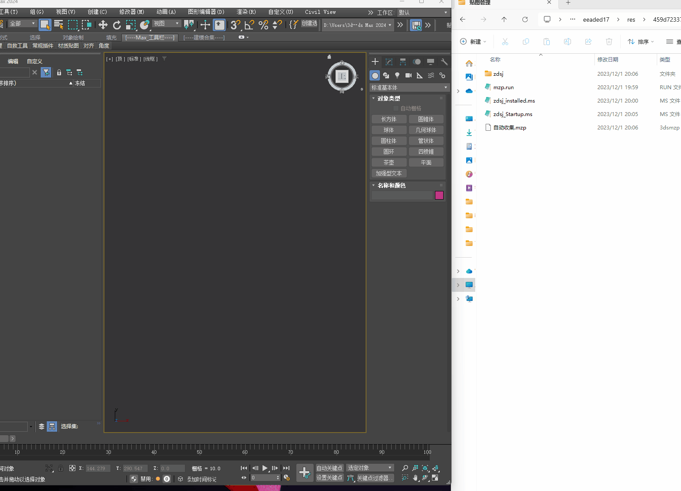The image size is (681, 491).
Task: Collapse the 对象类型 rollout
Action: coord(389,99)
